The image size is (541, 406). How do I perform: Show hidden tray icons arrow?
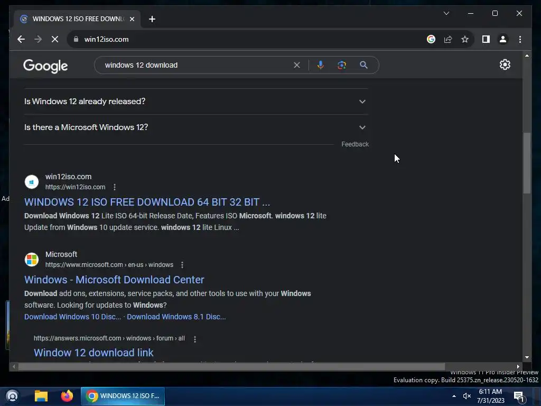click(x=454, y=396)
